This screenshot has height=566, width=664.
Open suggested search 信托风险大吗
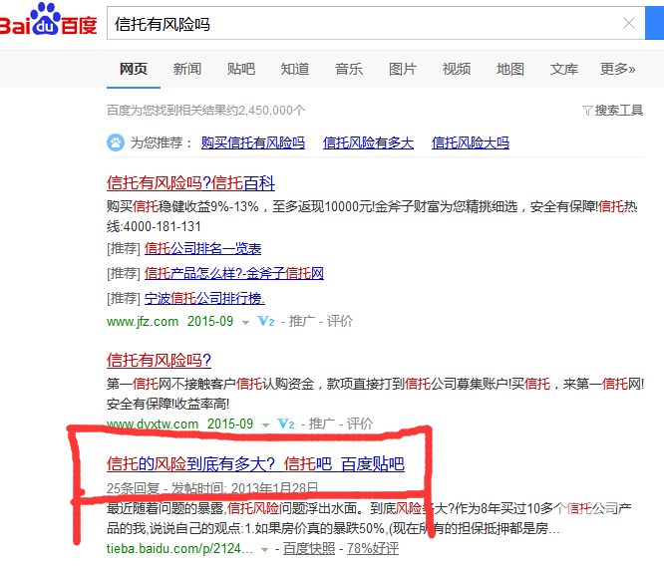[x=470, y=142]
